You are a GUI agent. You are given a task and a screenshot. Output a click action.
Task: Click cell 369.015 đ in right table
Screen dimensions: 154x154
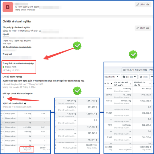tap(146, 137)
